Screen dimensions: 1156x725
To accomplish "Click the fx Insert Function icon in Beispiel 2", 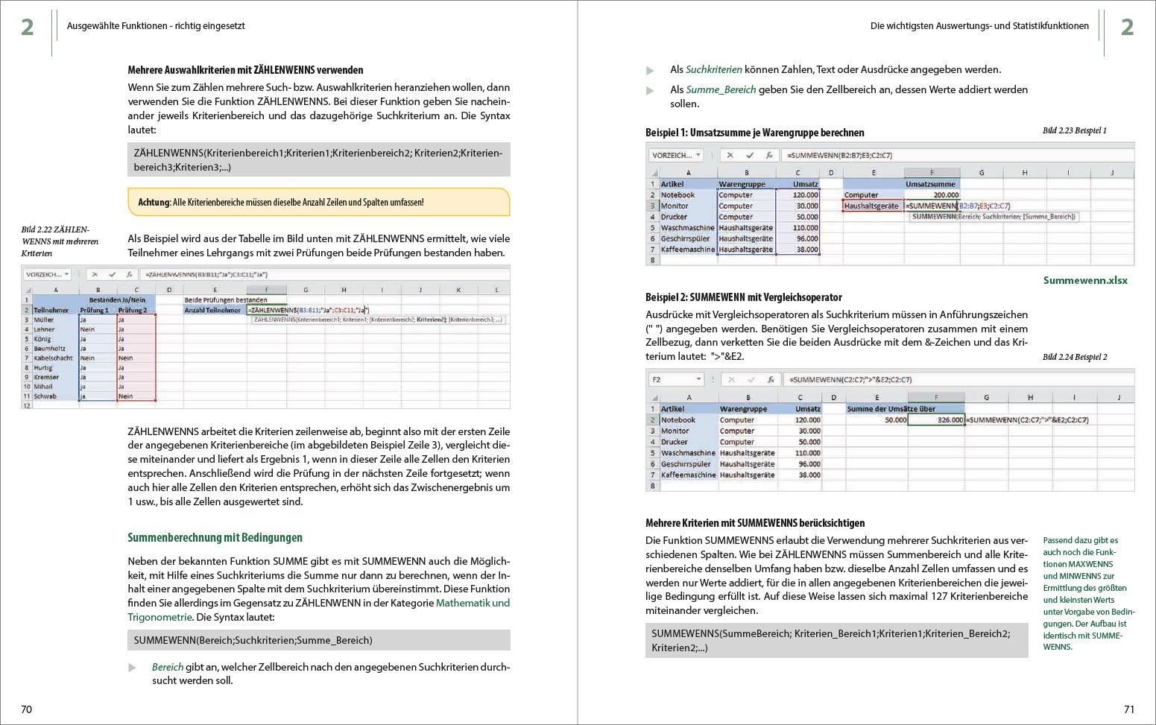I will point(771,379).
